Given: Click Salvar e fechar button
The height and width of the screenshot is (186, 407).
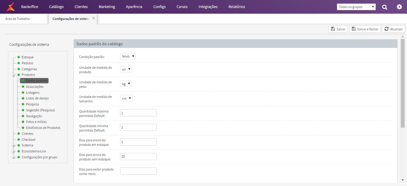Looking at the screenshot, I should point(365,29).
